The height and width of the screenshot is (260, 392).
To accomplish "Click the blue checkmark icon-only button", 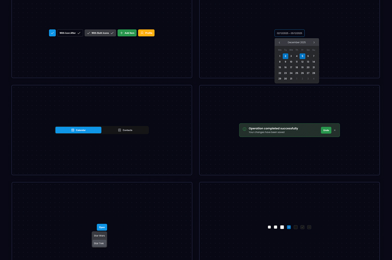I will (52, 33).
